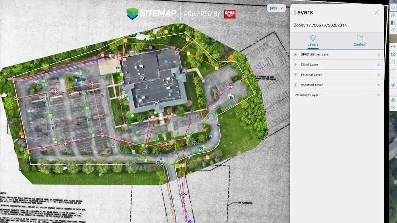
Task: Open the Jobs dropdown
Action: click(276, 8)
